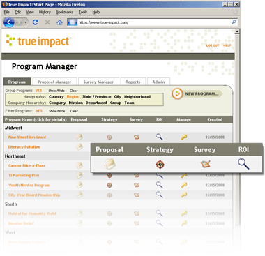Image resolution: width=265 pixels, height=256 pixels.
Task: Open strategy icon for City Year Board Membership
Action: point(109,195)
